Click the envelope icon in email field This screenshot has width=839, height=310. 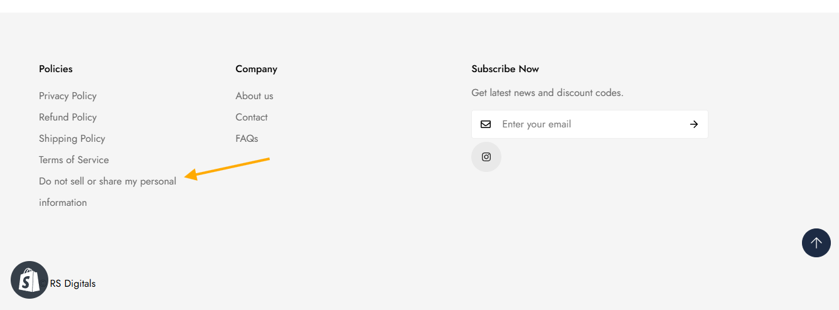coord(486,124)
